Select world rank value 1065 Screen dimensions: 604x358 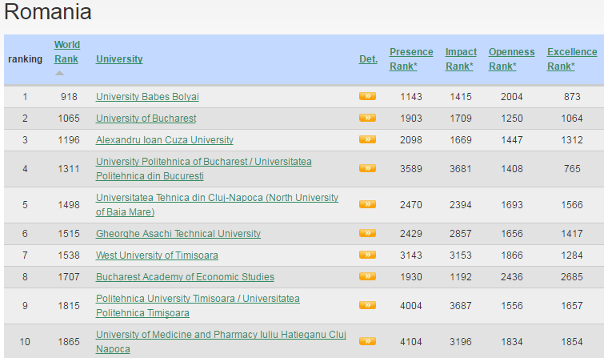pos(69,118)
